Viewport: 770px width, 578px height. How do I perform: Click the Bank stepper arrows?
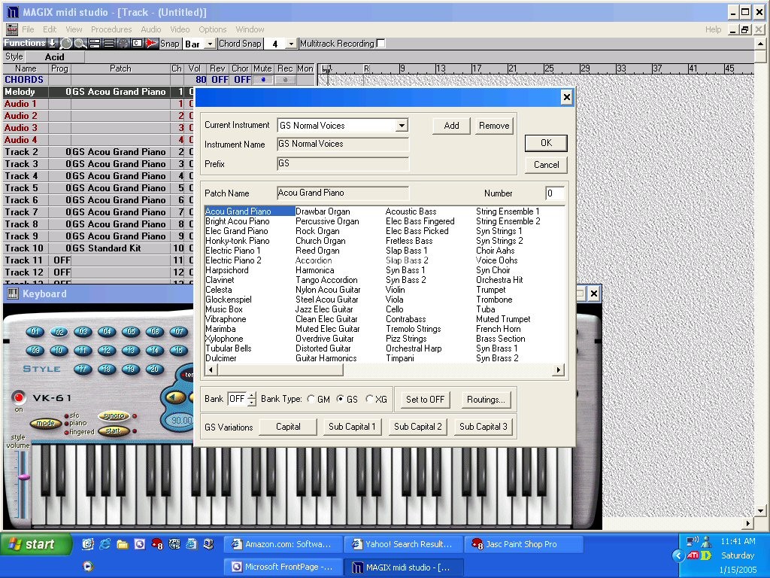(x=251, y=399)
